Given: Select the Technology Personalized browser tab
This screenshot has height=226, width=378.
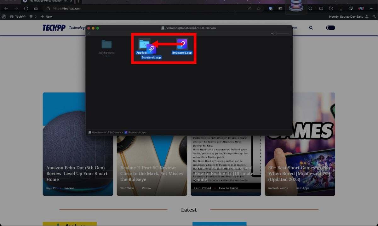Looking at the screenshot, I should click(x=48, y=1).
